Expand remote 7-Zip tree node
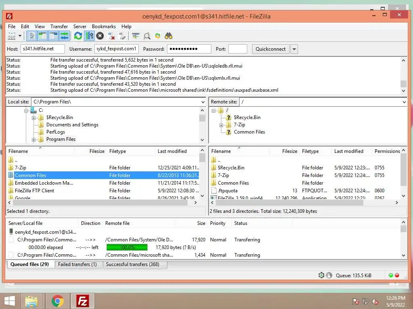The image size is (413, 309). click(221, 125)
